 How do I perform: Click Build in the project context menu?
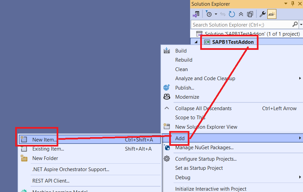[x=181, y=51]
